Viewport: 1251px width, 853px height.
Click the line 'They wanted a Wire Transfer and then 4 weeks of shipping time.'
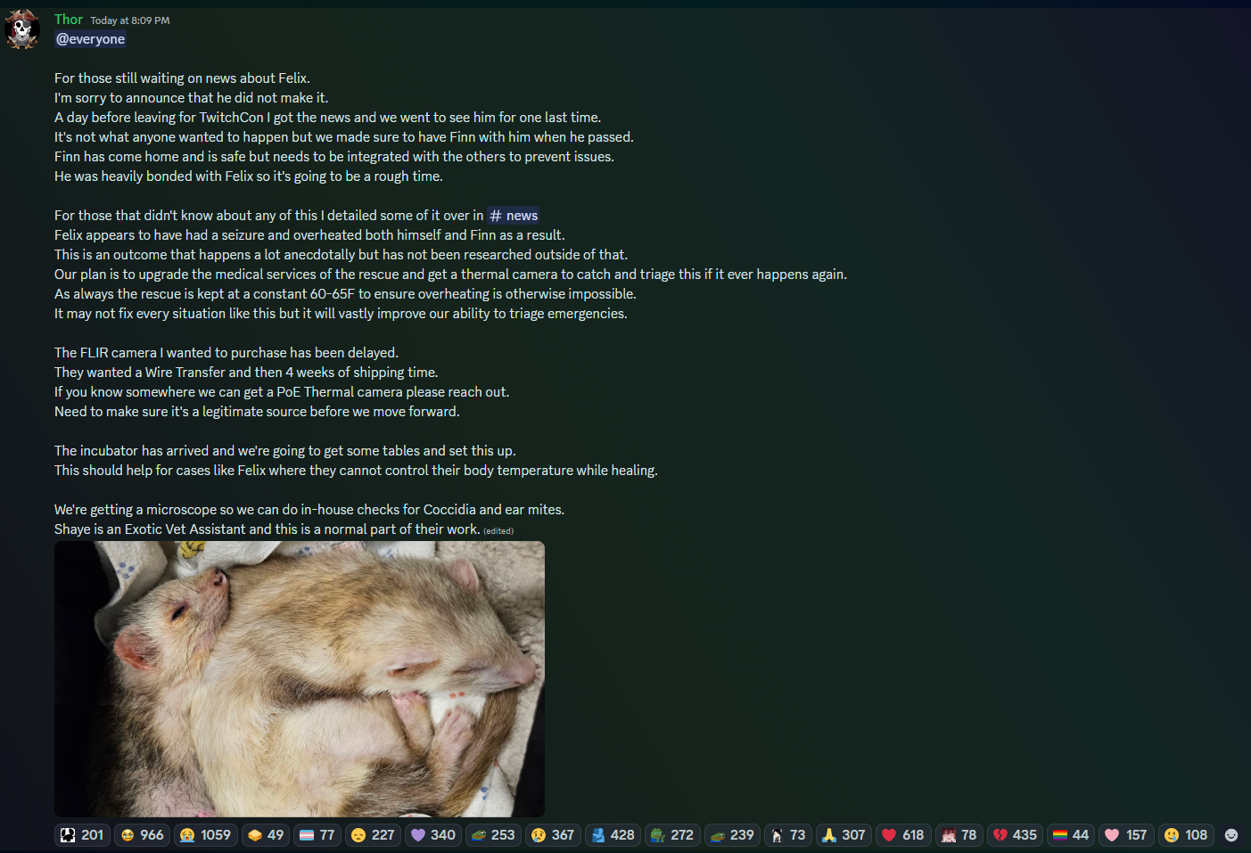click(x=246, y=373)
